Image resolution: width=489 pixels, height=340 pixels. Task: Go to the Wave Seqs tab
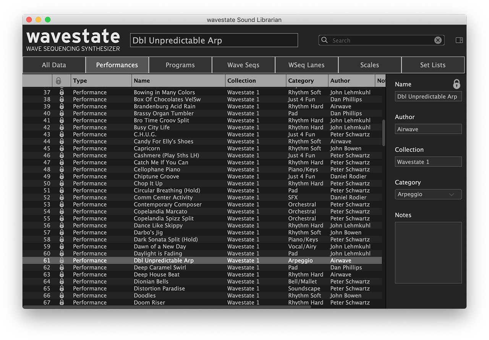[243, 65]
